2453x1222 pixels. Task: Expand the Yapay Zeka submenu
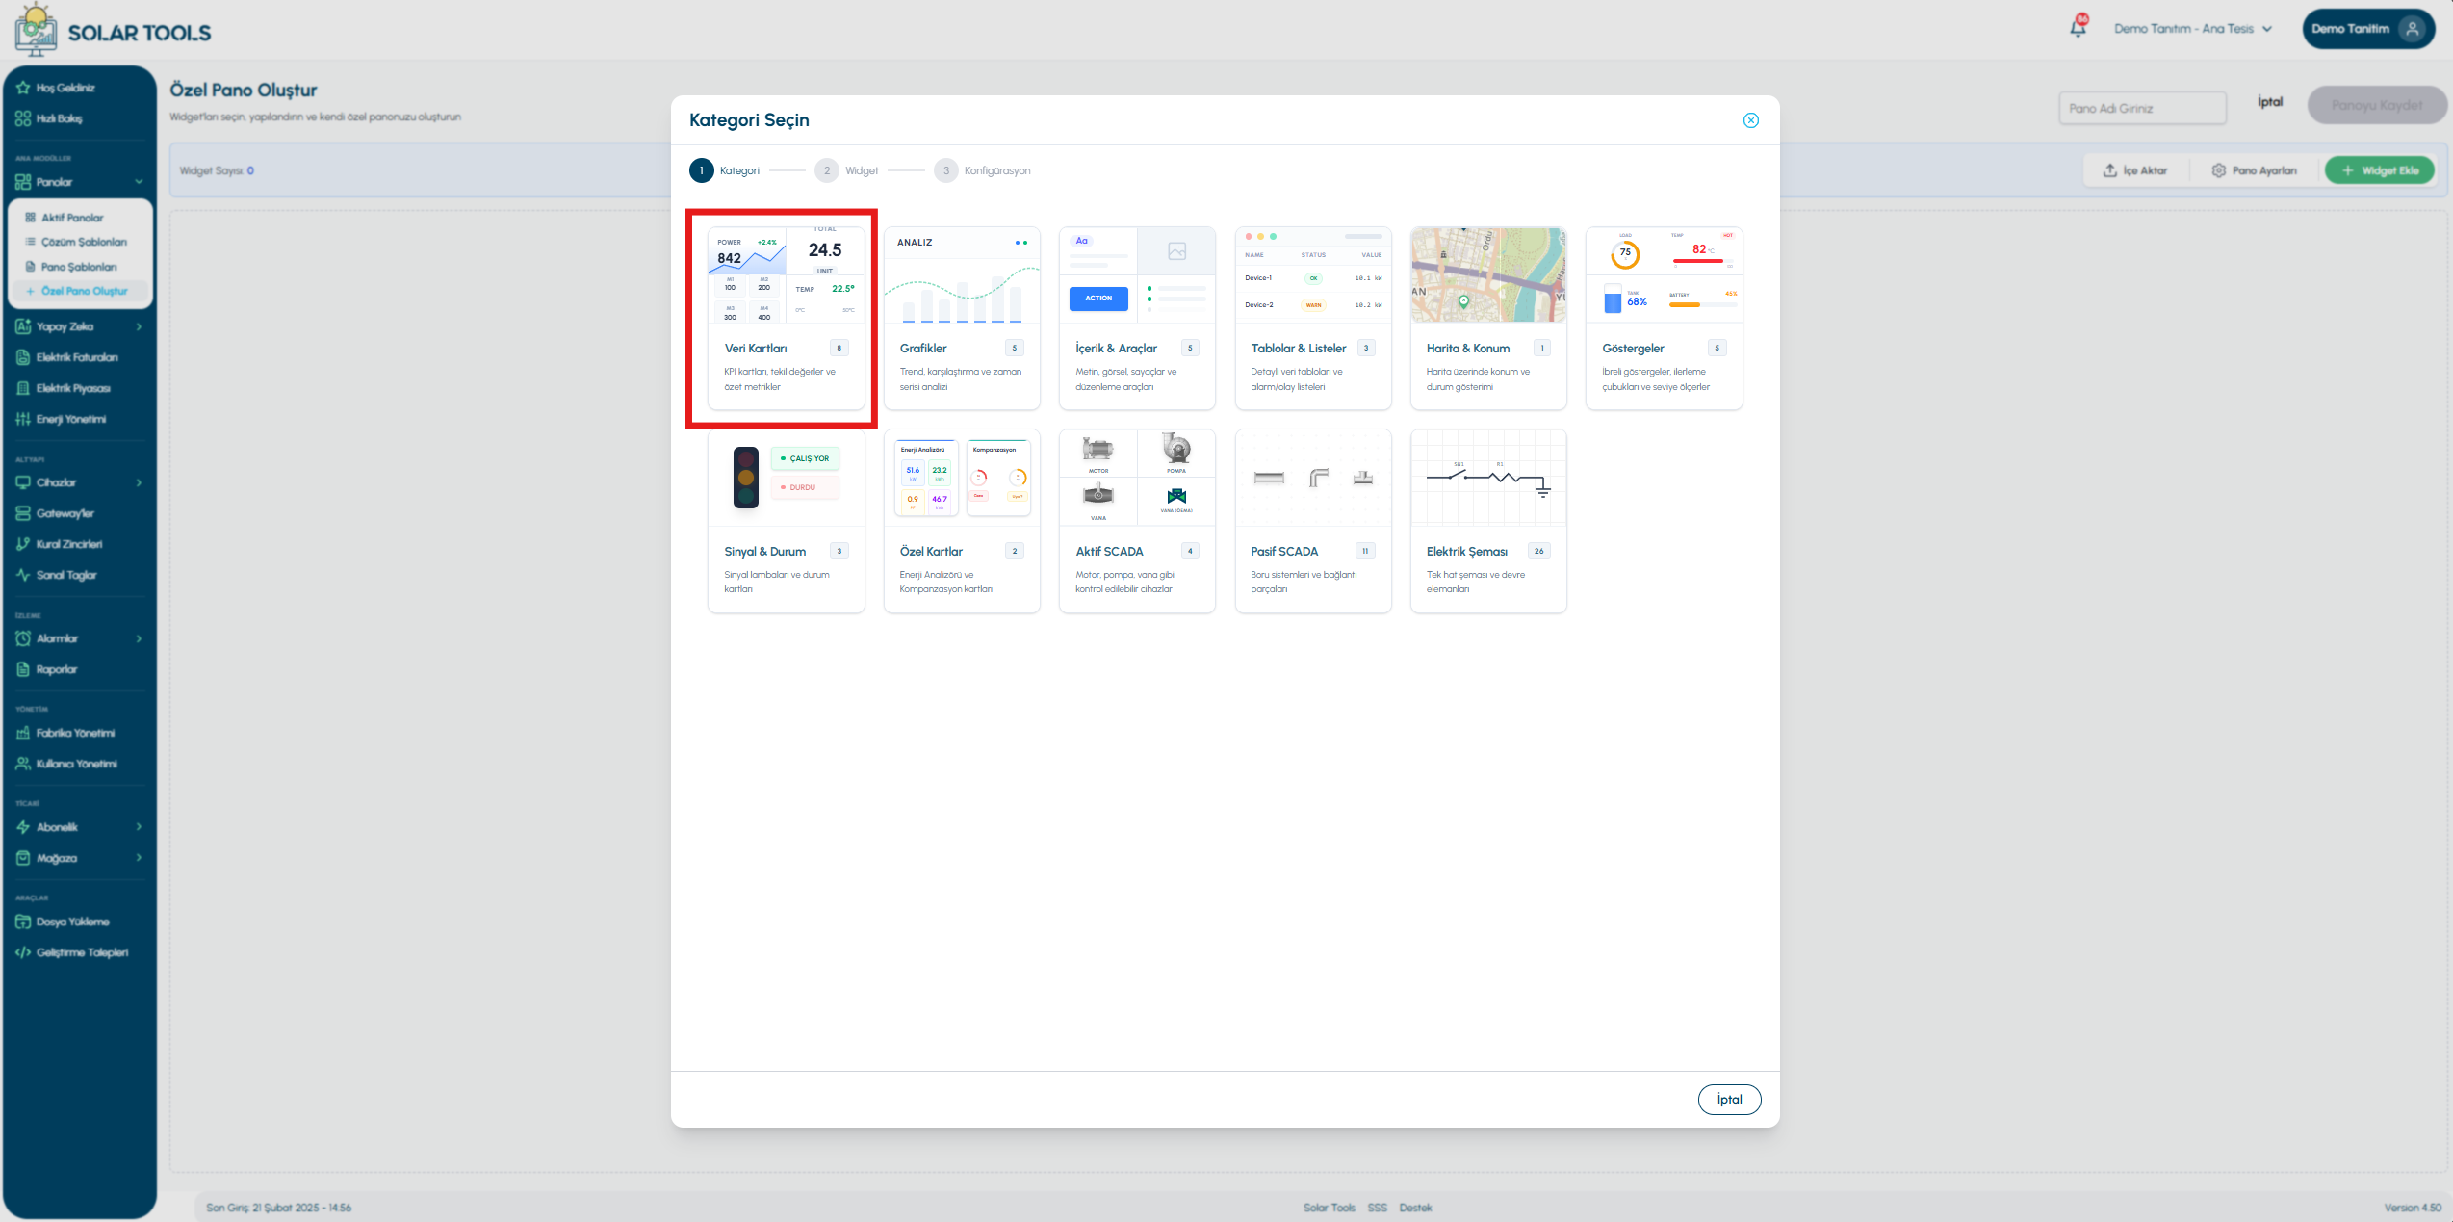point(139,326)
